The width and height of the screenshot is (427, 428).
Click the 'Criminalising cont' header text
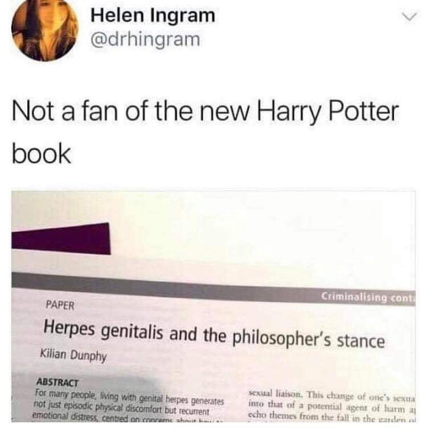pyautogui.click(x=368, y=297)
